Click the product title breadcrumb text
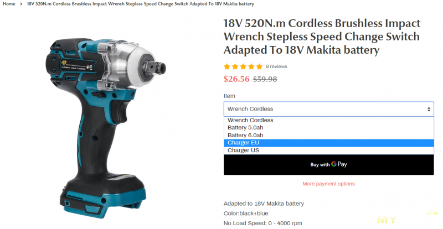This screenshot has height=229, width=443. click(x=141, y=4)
